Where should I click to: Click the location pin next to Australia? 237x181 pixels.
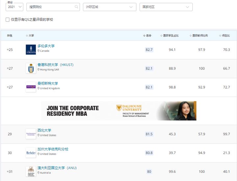point(39,172)
